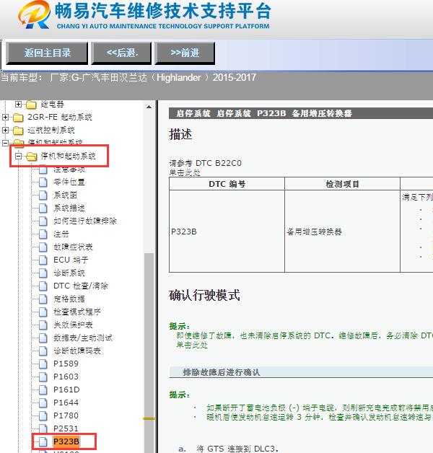This screenshot has width=433, height=453.
Task: Click the tree panel scrollbar thumb
Action: tap(149, 353)
